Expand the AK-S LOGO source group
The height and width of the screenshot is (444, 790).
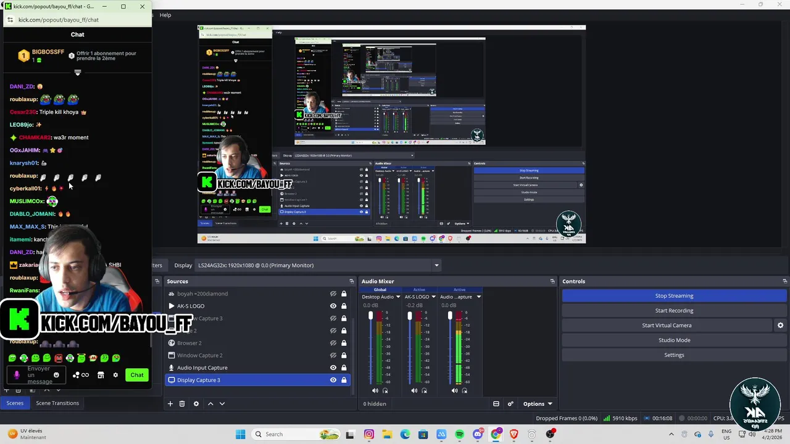(x=172, y=306)
